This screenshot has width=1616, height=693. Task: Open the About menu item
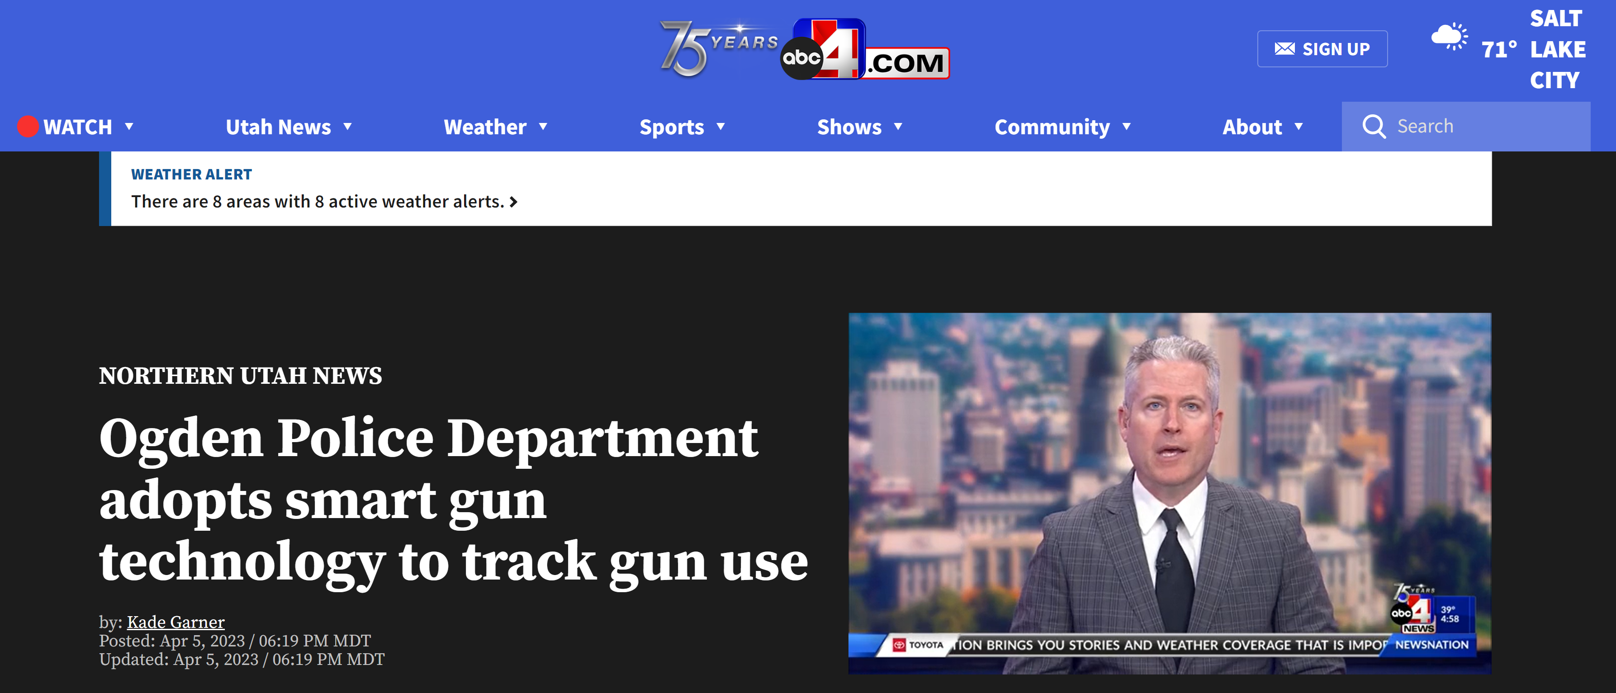1252,127
